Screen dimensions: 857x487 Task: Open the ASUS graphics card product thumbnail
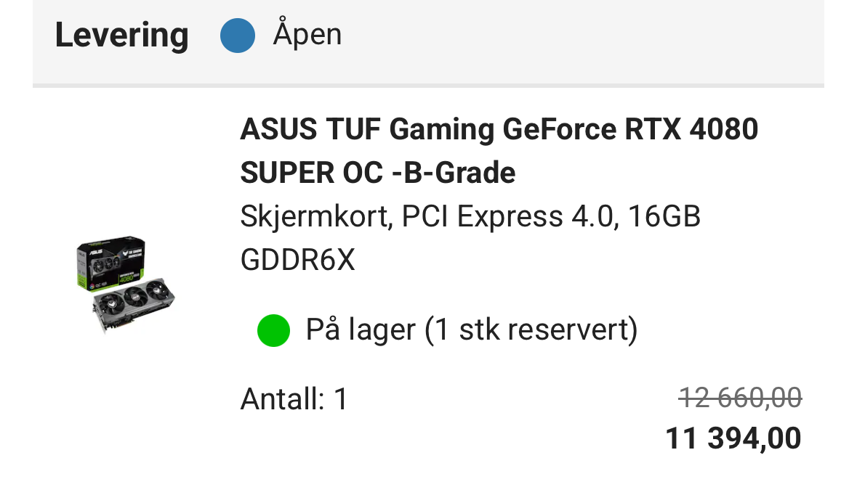click(x=126, y=285)
